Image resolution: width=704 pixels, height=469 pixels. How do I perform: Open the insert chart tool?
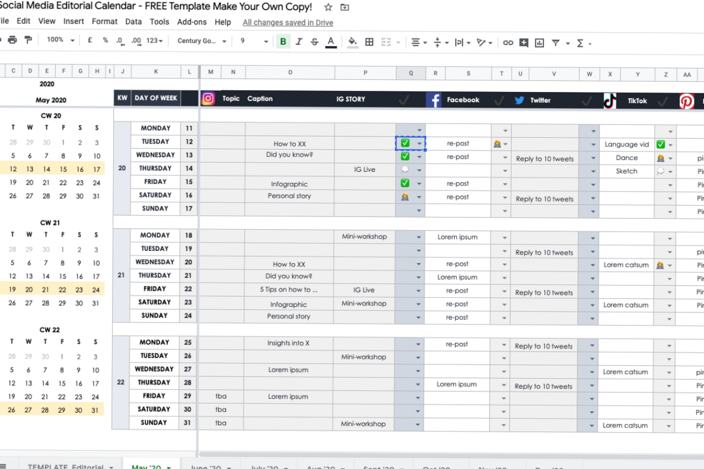[x=539, y=42]
